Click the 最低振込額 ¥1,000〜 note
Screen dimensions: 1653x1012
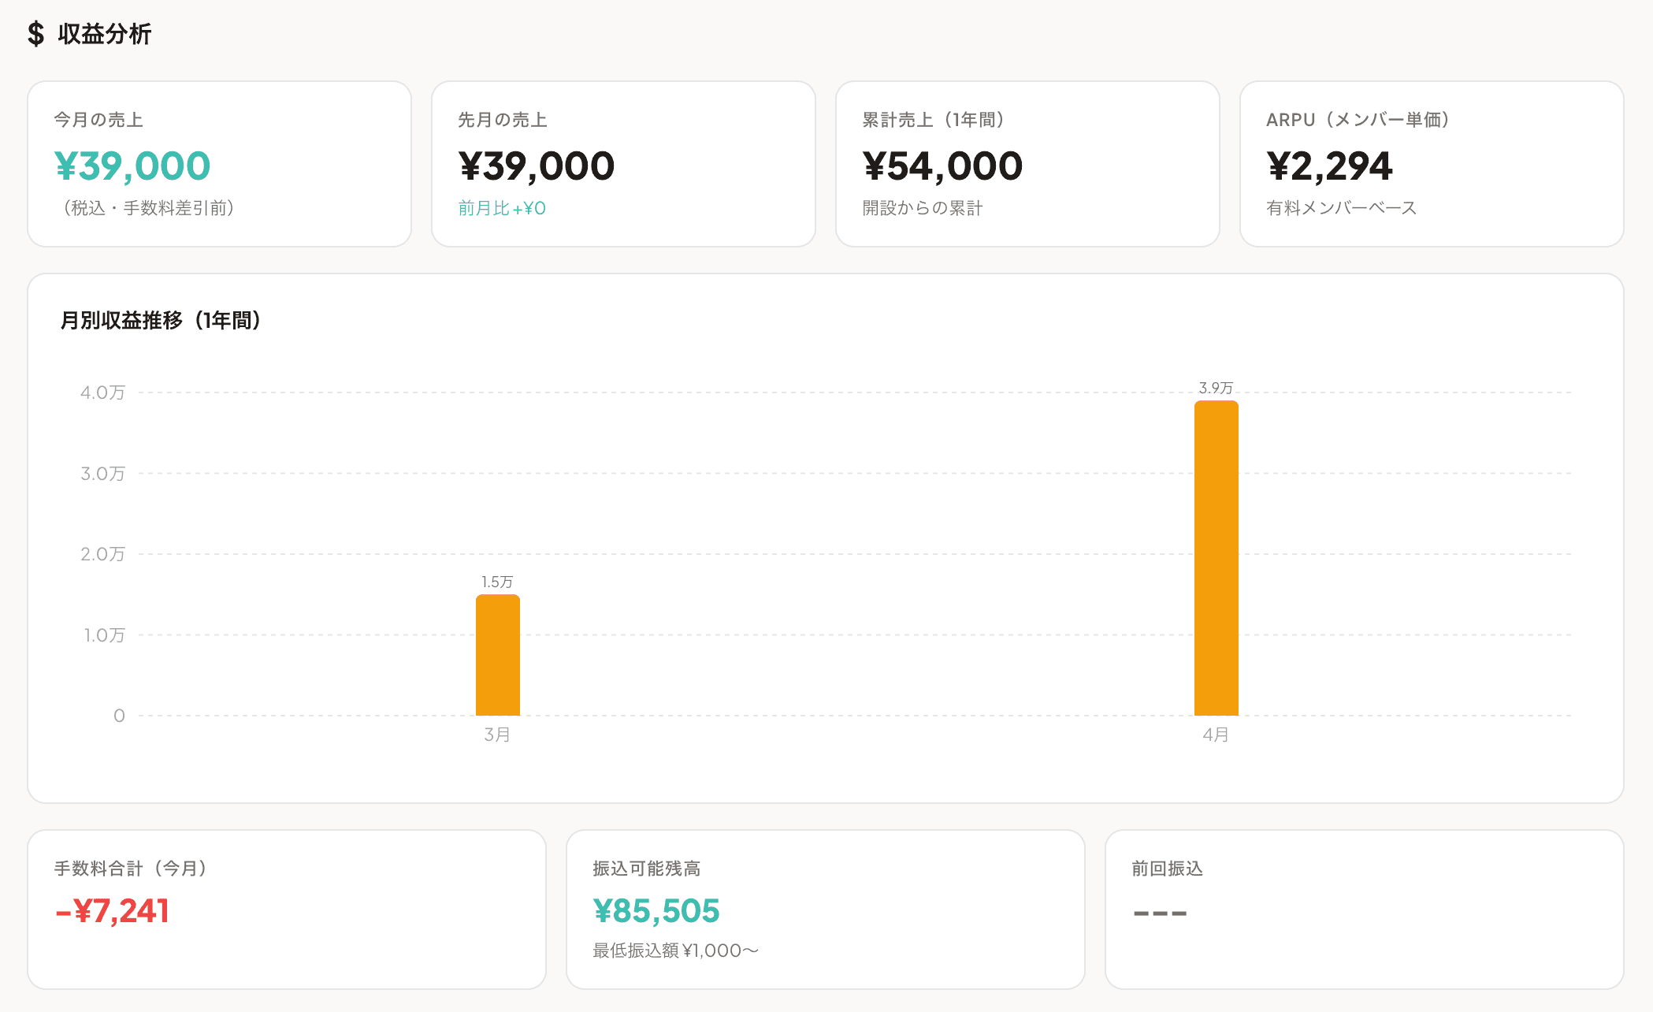coord(675,951)
